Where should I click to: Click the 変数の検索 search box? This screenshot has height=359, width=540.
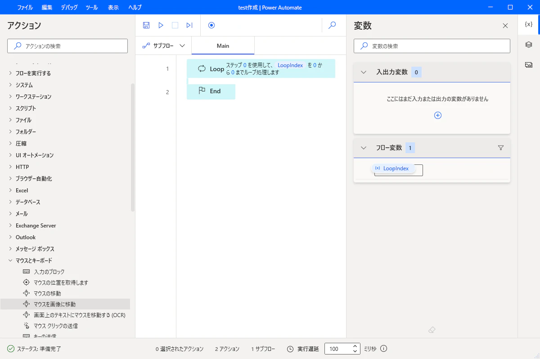pyautogui.click(x=432, y=46)
